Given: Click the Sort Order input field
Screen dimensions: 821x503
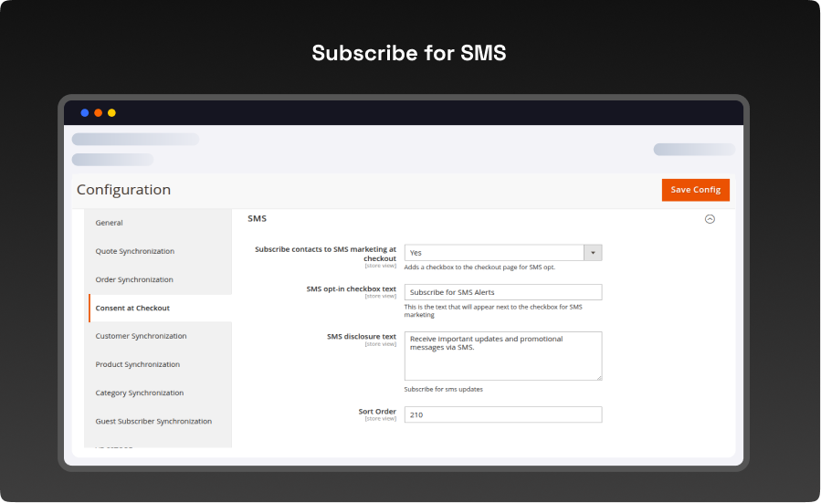Looking at the screenshot, I should click(x=502, y=414).
